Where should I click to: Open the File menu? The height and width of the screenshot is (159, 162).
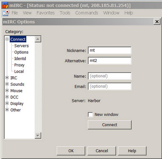point(15,13)
